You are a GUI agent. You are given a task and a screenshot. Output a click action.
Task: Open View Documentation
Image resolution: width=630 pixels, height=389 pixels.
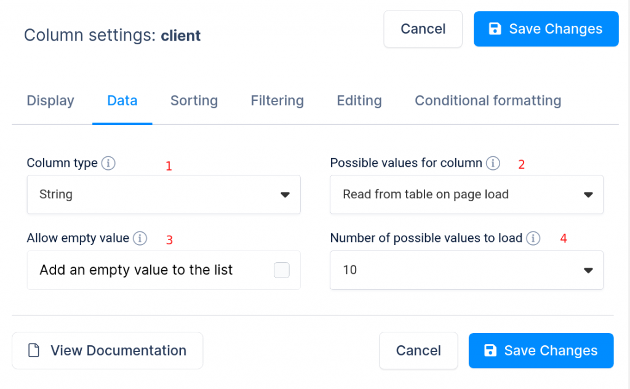[108, 350]
